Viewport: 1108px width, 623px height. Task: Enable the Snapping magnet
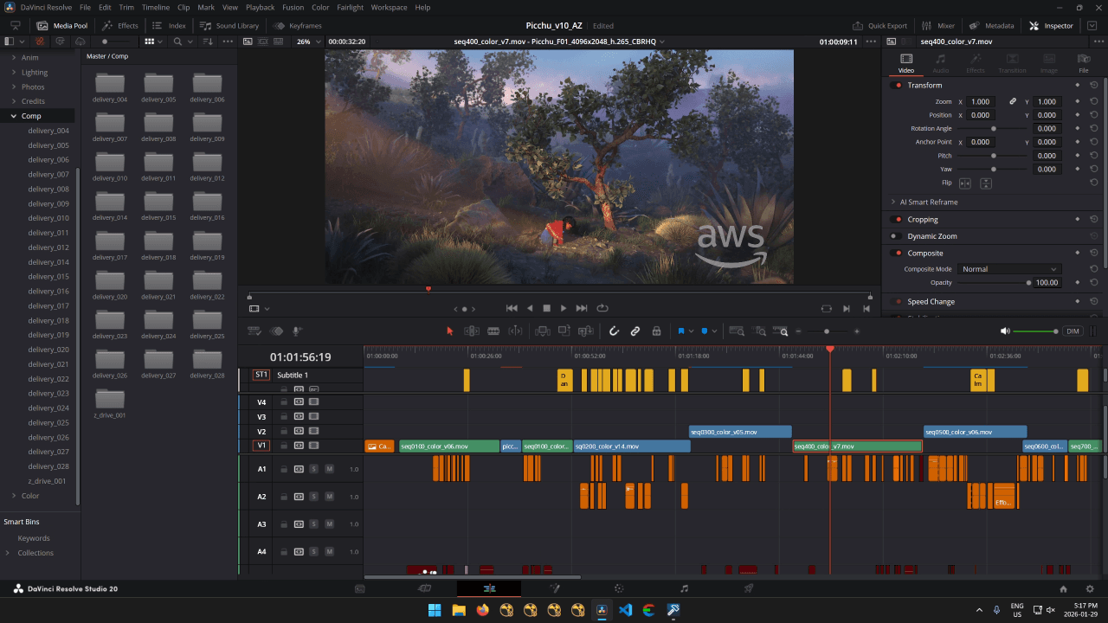615,331
